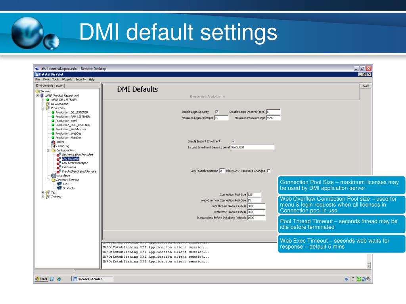Screen dimensions: 406x304
Task: Click the Web Exec Timeout field
Action: pos(256,212)
